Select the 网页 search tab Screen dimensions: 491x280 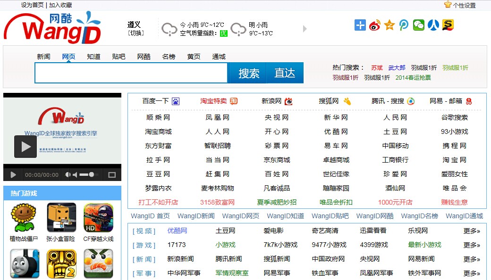coord(68,57)
